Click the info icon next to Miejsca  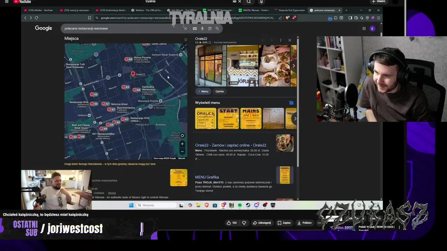tap(186, 39)
